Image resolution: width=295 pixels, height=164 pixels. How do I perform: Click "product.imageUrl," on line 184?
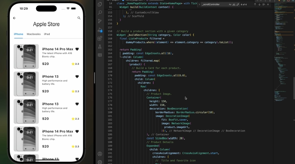point(177,127)
